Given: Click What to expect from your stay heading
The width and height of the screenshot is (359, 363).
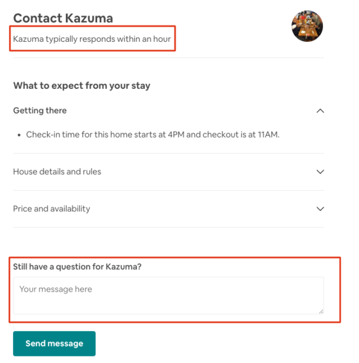Looking at the screenshot, I should [82, 86].
